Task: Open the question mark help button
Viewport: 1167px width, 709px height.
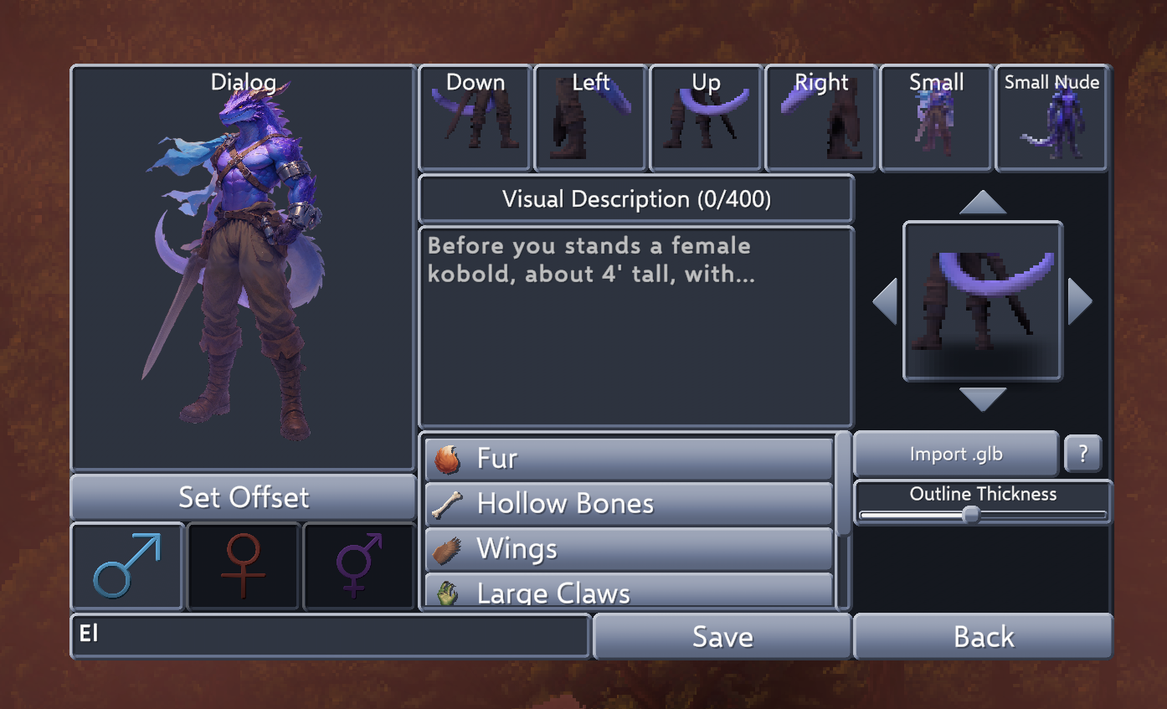Action: point(1083,455)
